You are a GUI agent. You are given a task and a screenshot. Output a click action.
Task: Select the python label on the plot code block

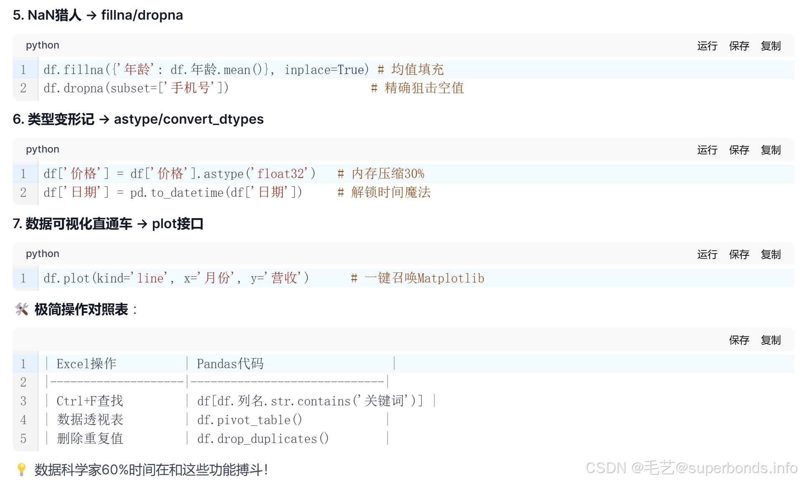pyautogui.click(x=42, y=254)
